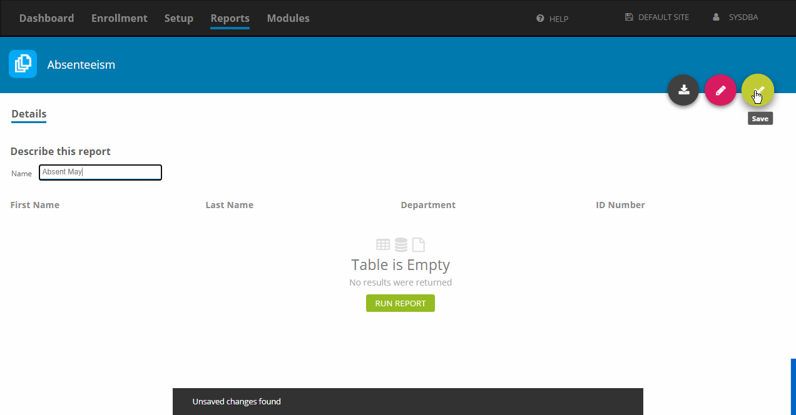Open the SYSDBA user account icon
Screen dimensions: 796x415
coord(715,17)
